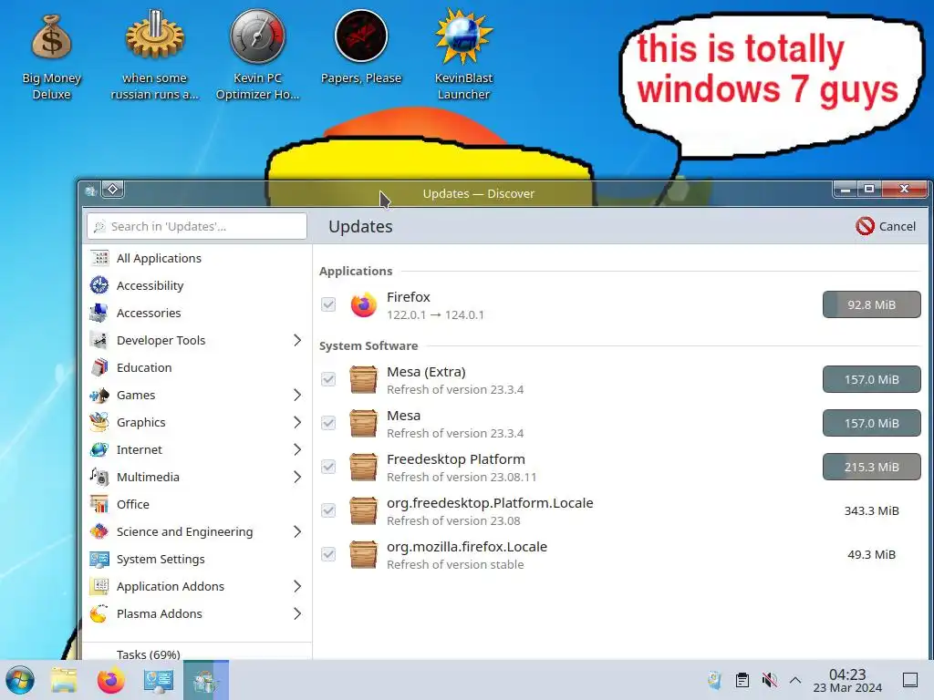Click org.mozilla.firefox.Locale package crate icon

363,555
